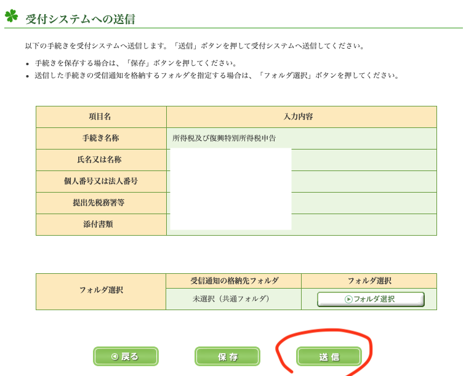
Task: Click the 添付書類 row label
Action: point(100,224)
